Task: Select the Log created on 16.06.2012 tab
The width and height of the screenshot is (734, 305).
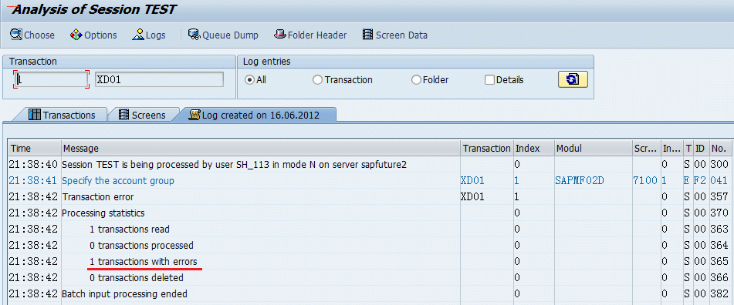Action: [x=255, y=115]
